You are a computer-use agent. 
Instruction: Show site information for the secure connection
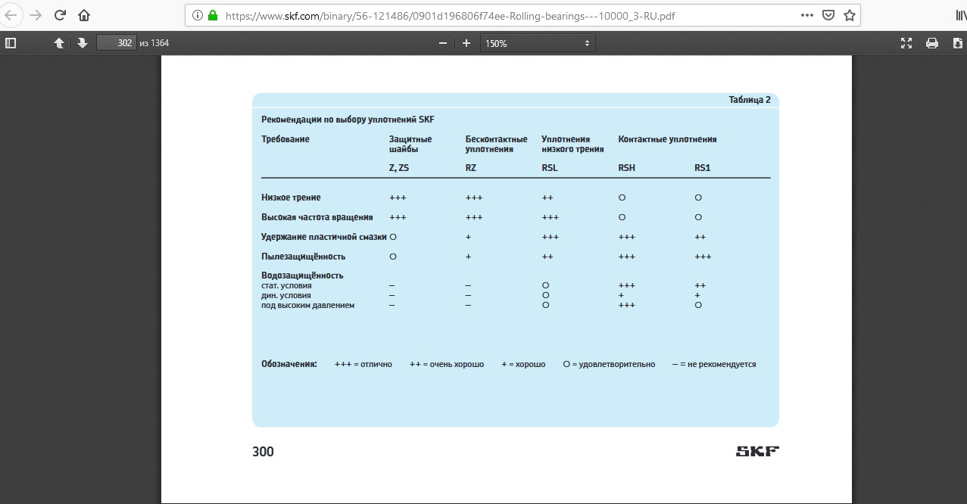click(x=198, y=15)
